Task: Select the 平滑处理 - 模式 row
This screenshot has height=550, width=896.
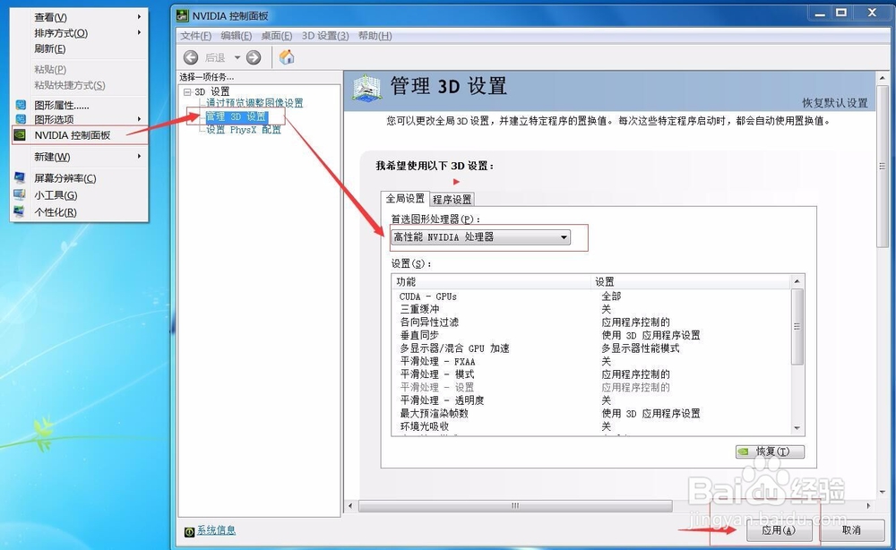Action: (592, 374)
